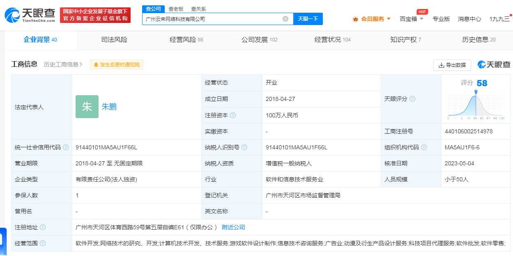
Task: Click the registered address text
Action: pos(146,227)
